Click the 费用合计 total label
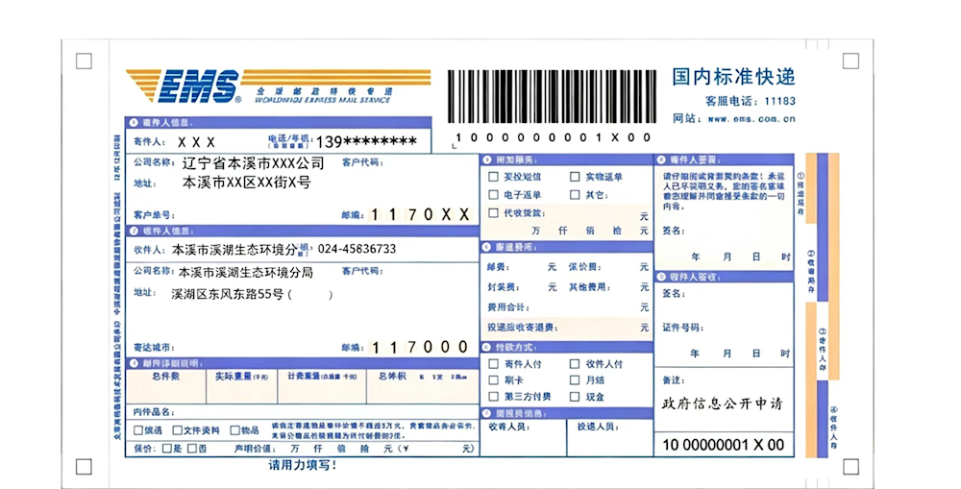The height and width of the screenshot is (489, 961). 508,307
